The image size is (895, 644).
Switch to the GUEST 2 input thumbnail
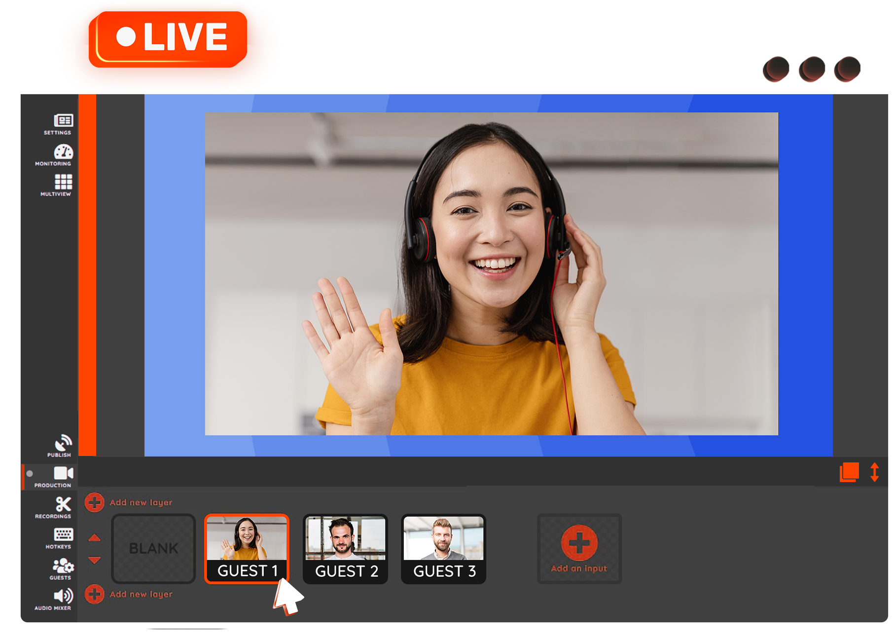[x=345, y=549]
